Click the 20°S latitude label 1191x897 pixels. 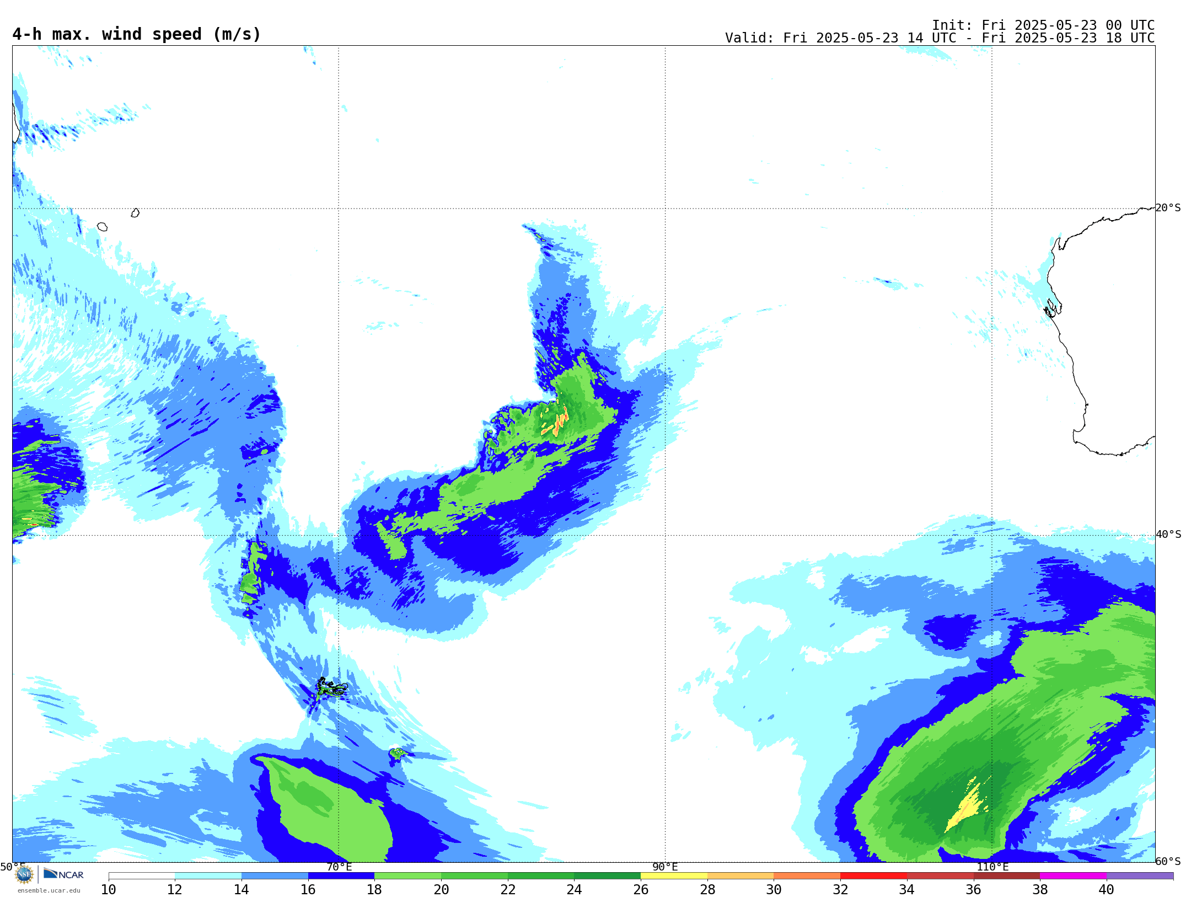[x=1168, y=208]
